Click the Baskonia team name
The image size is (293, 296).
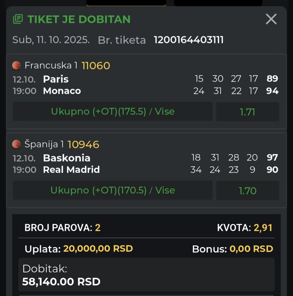[x=67, y=158]
